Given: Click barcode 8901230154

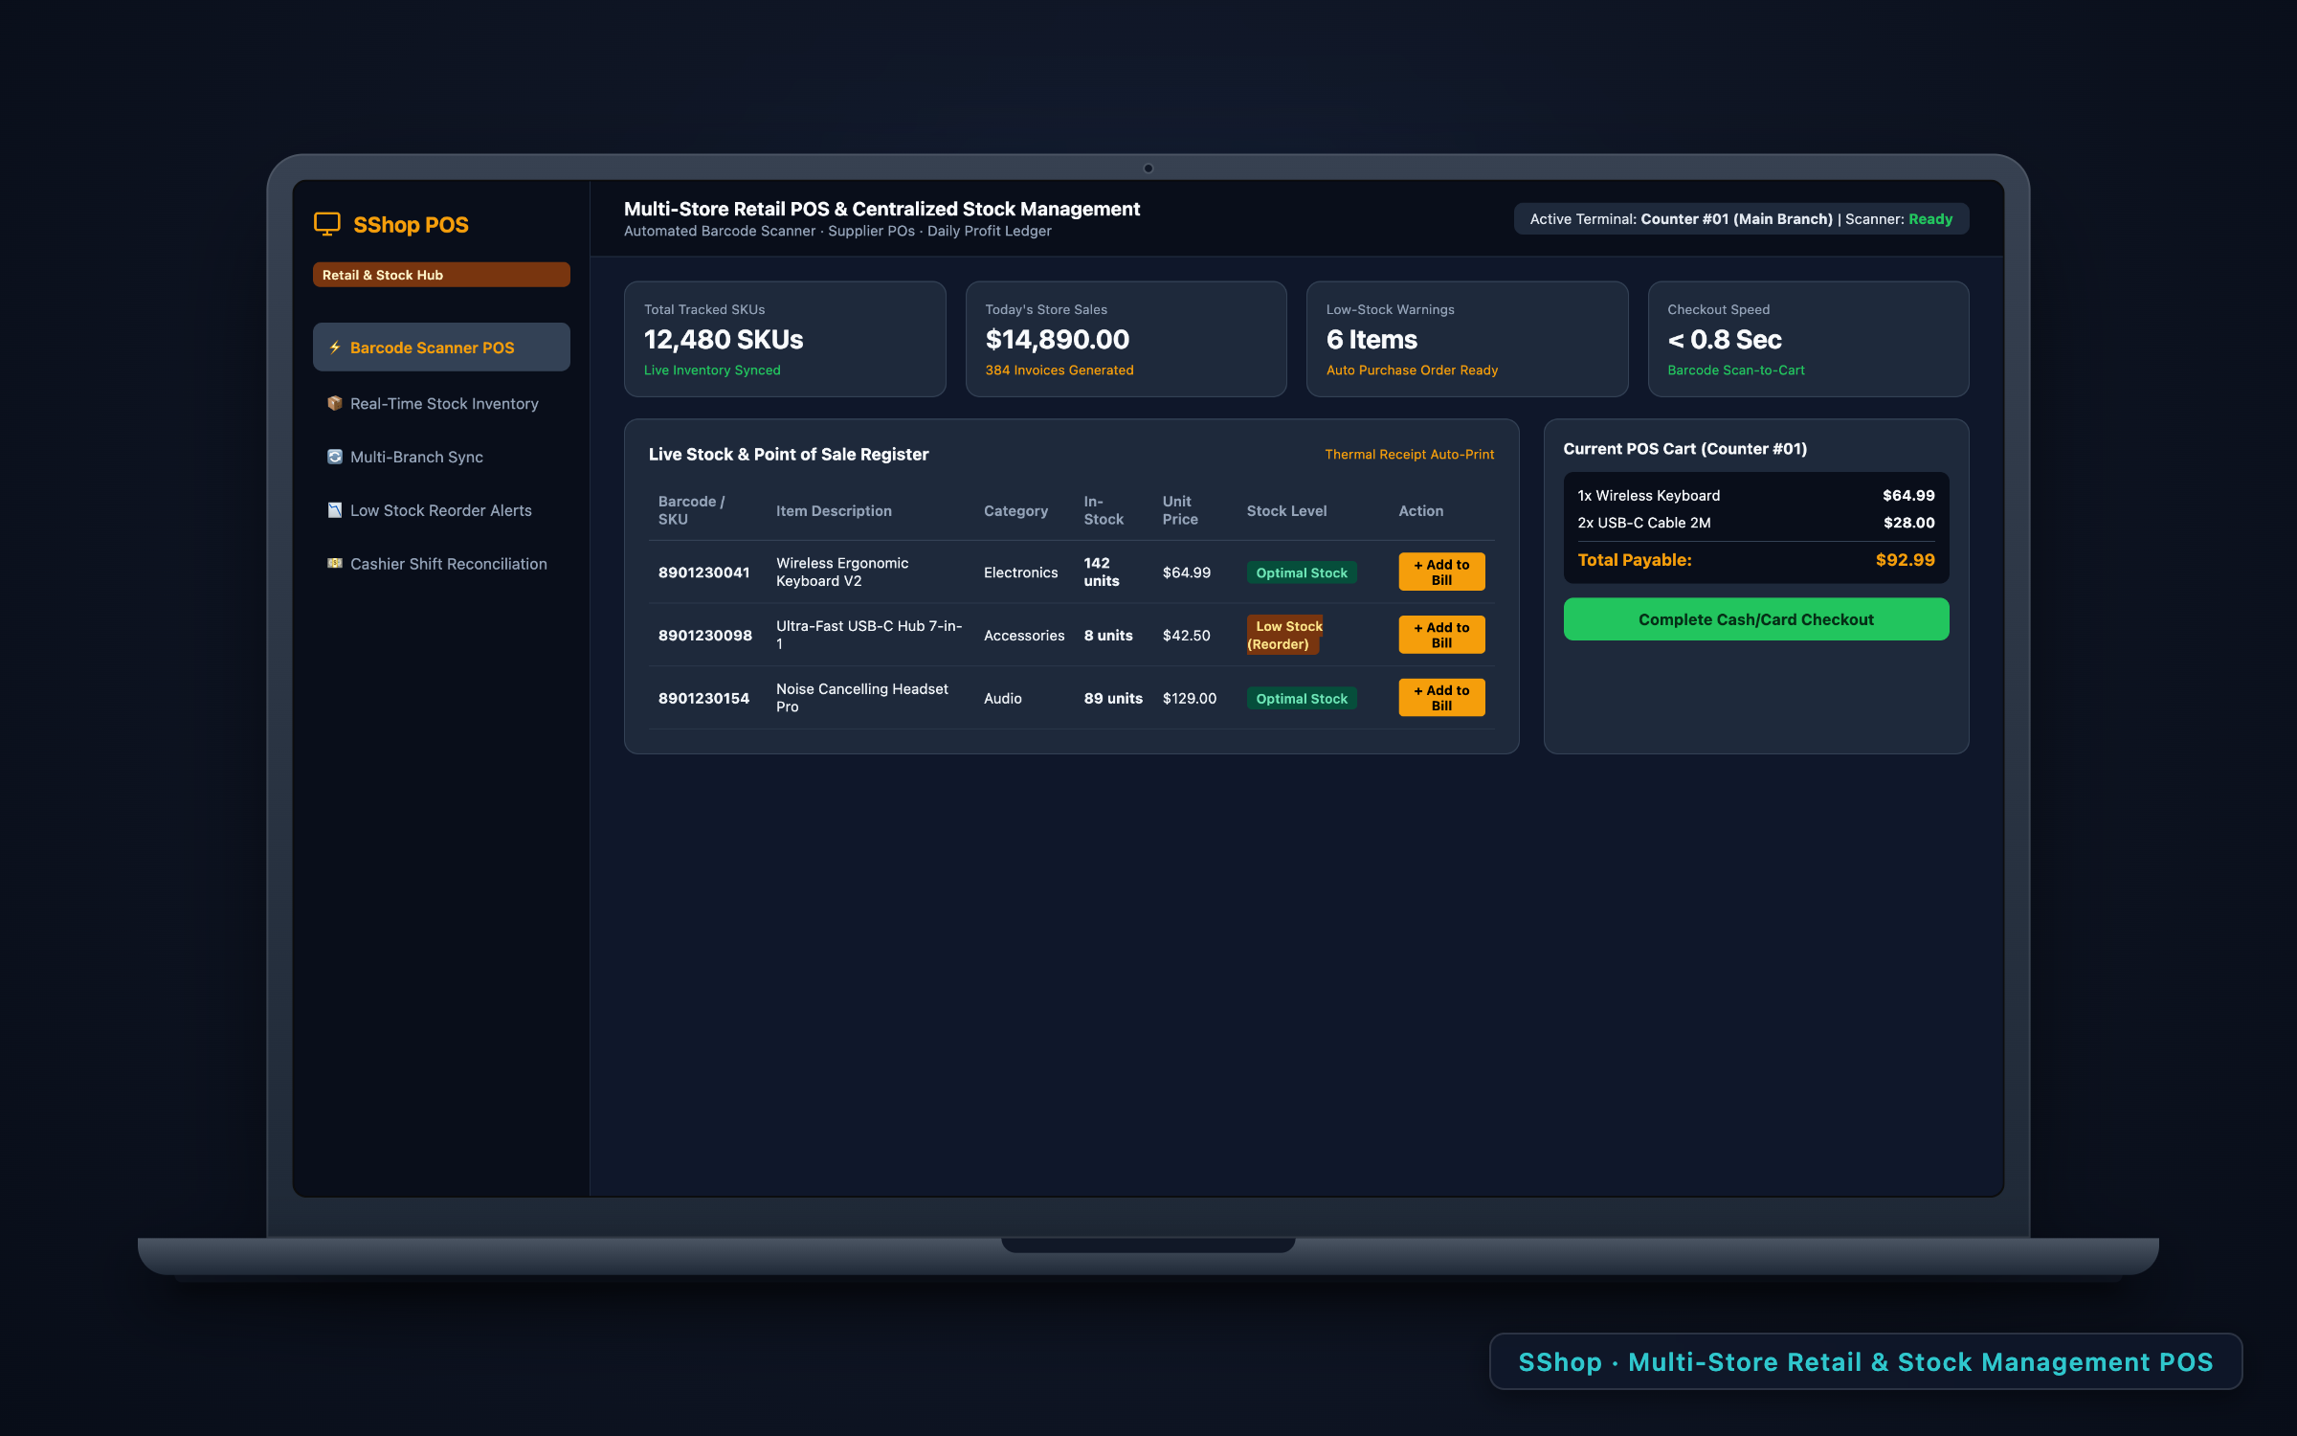Looking at the screenshot, I should point(703,699).
